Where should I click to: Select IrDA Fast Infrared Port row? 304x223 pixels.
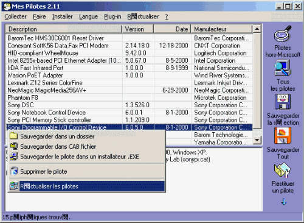tap(129, 68)
